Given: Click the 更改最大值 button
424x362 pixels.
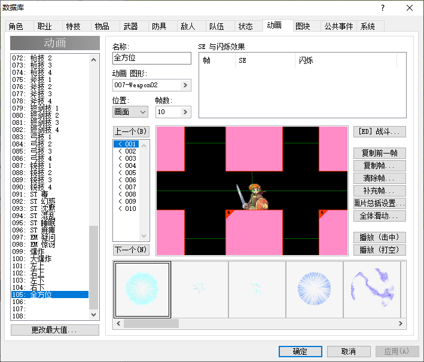Looking at the screenshot, I should click(55, 330).
